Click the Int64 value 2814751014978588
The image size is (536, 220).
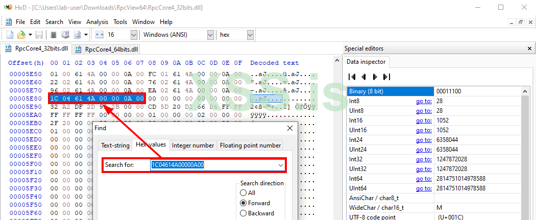click(x=461, y=179)
